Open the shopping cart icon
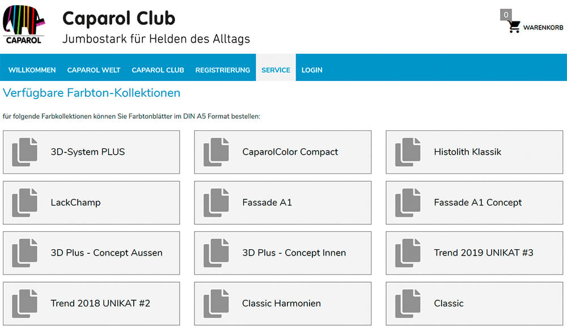Viewport: 567px width, 328px height. (x=514, y=27)
